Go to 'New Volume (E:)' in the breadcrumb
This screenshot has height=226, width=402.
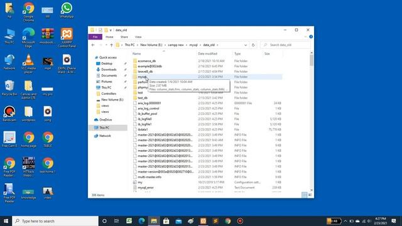tap(151, 45)
